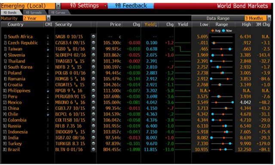The image size is (275, 165).
Task: Click the Poland price 94.445c
Action: 113,73
